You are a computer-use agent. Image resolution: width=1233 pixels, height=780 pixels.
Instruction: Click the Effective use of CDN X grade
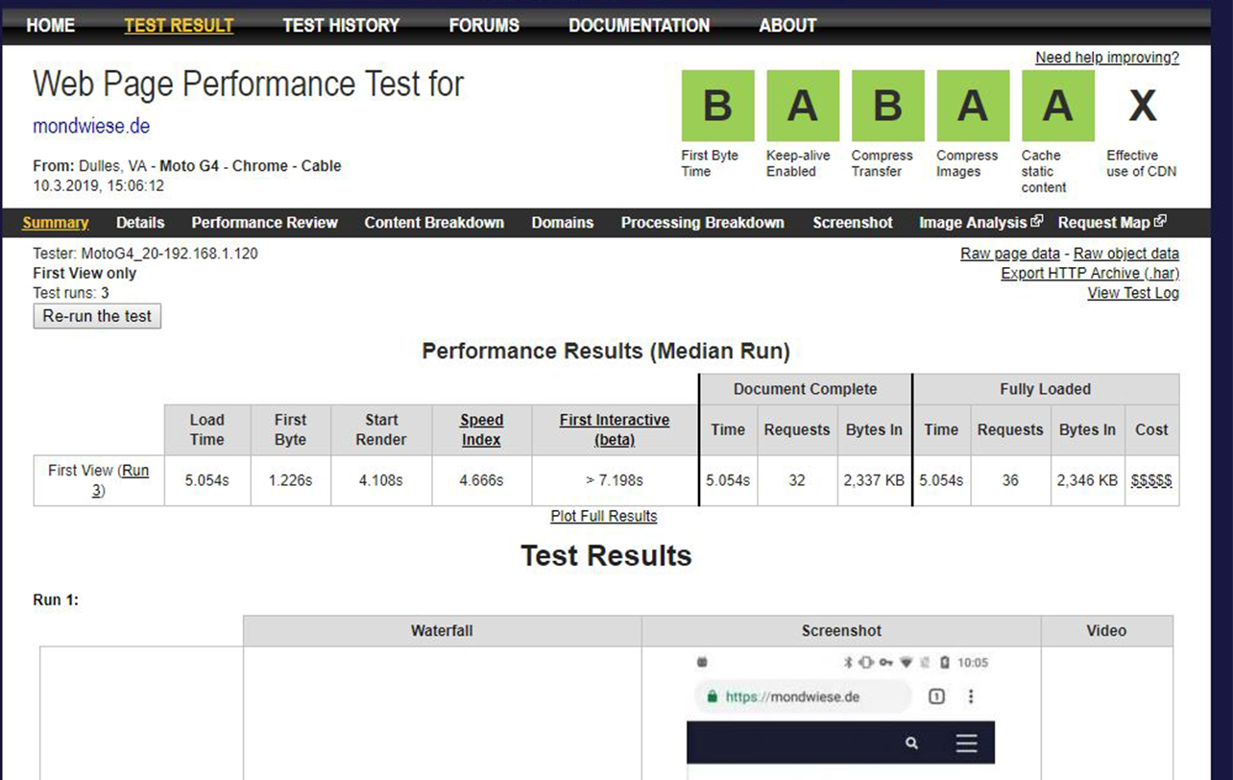[x=1143, y=106]
